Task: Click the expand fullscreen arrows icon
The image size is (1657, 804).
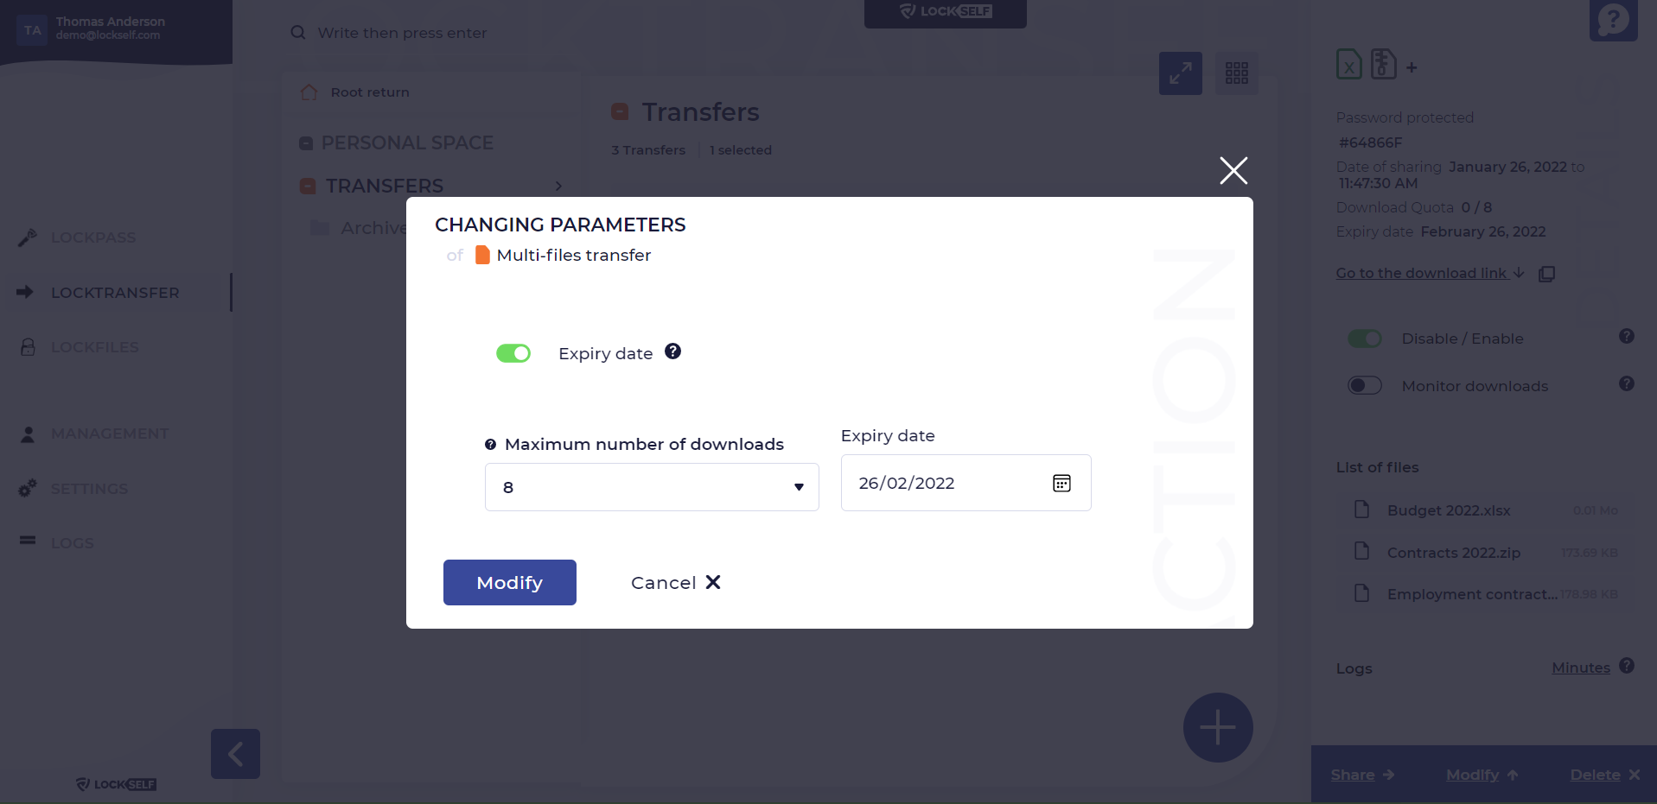Action: (1181, 73)
